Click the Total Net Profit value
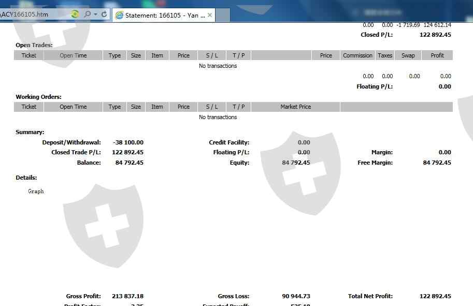Viewport: 473px width, 306px height. click(x=435, y=296)
